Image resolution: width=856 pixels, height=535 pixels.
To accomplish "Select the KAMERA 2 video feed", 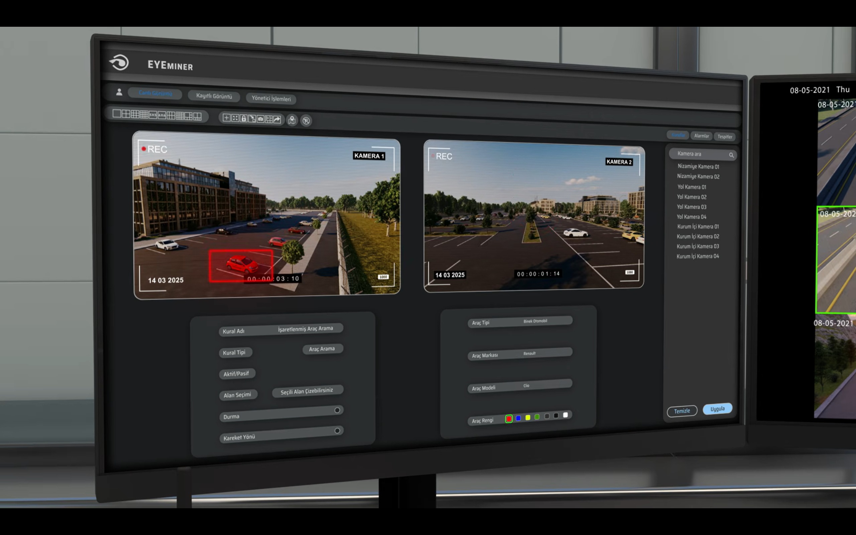I will pyautogui.click(x=534, y=216).
